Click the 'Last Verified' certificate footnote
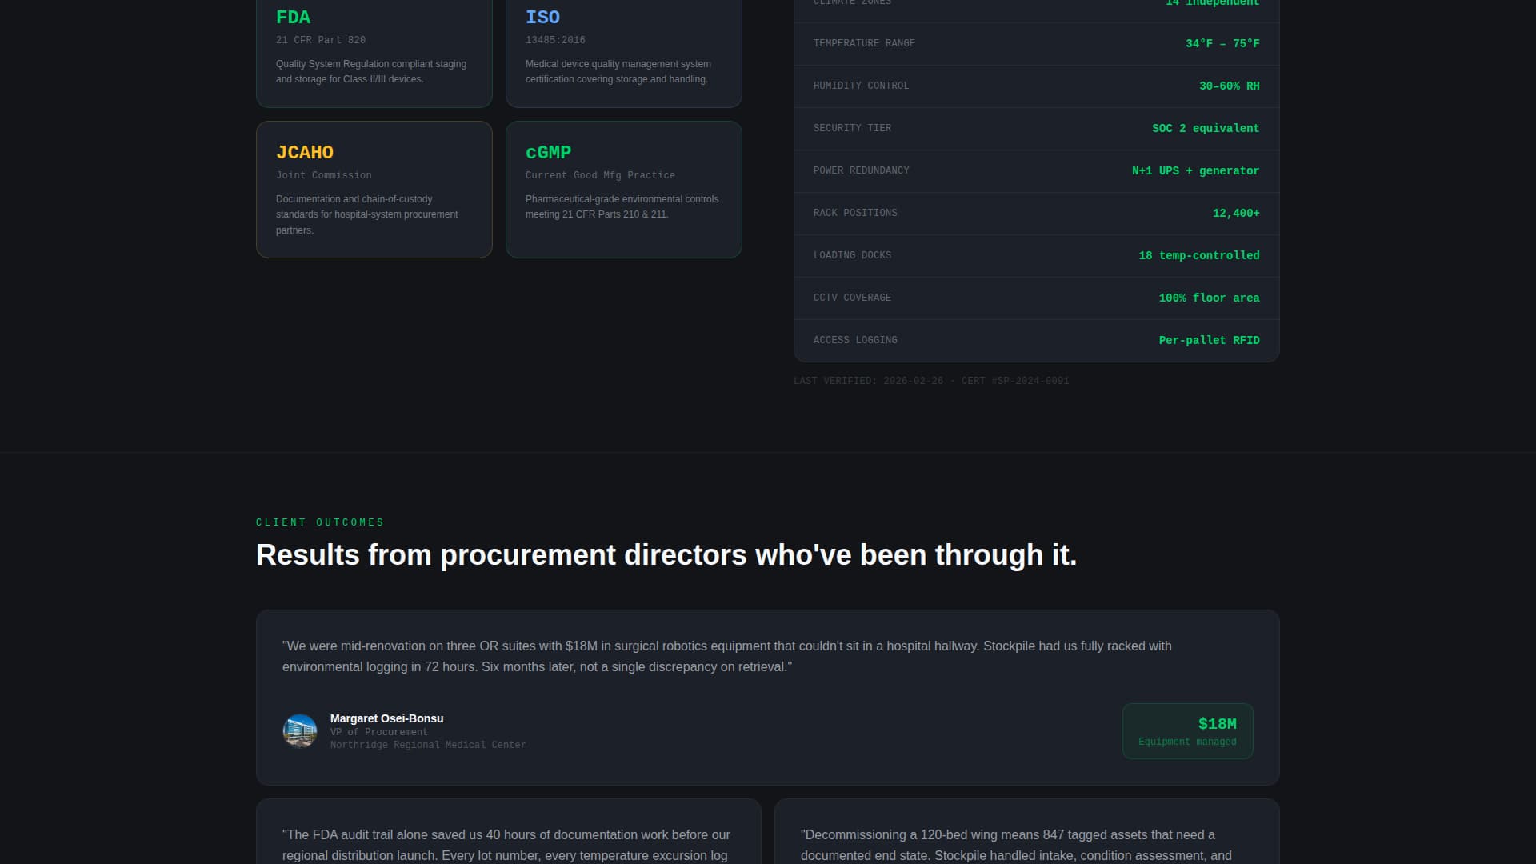The image size is (1536, 864). click(x=931, y=381)
